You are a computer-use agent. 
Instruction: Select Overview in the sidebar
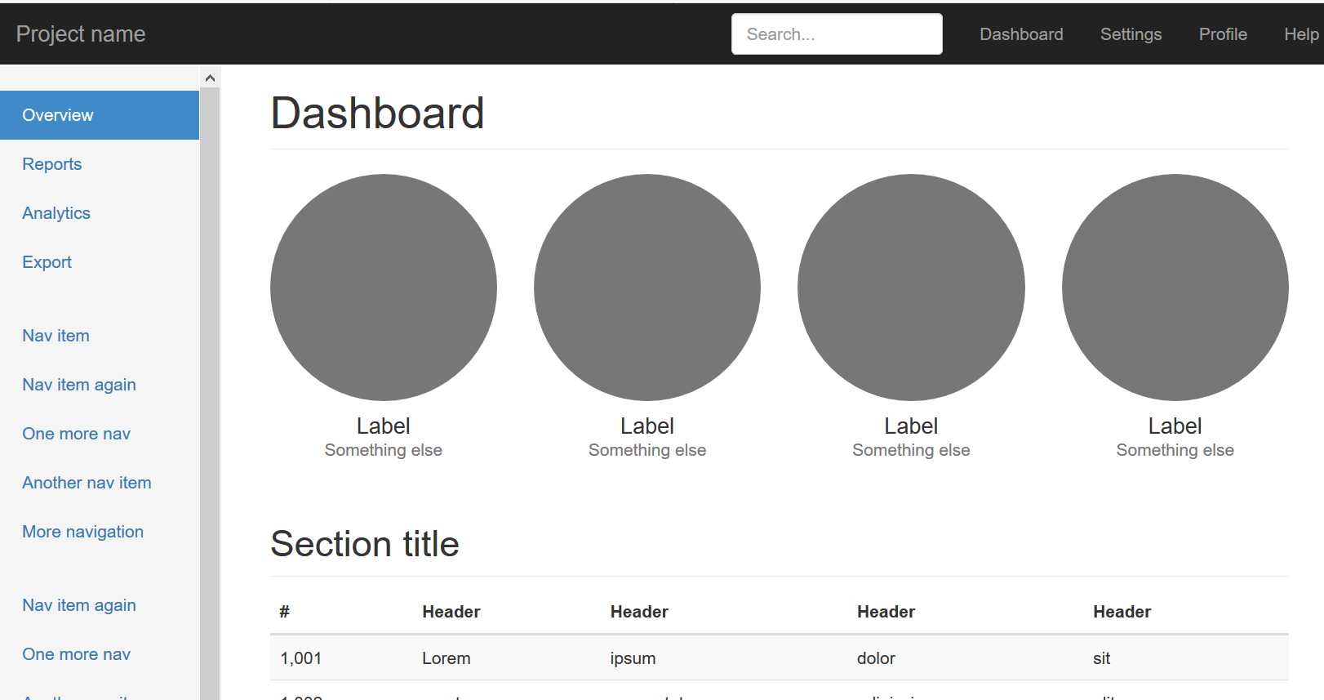(100, 115)
